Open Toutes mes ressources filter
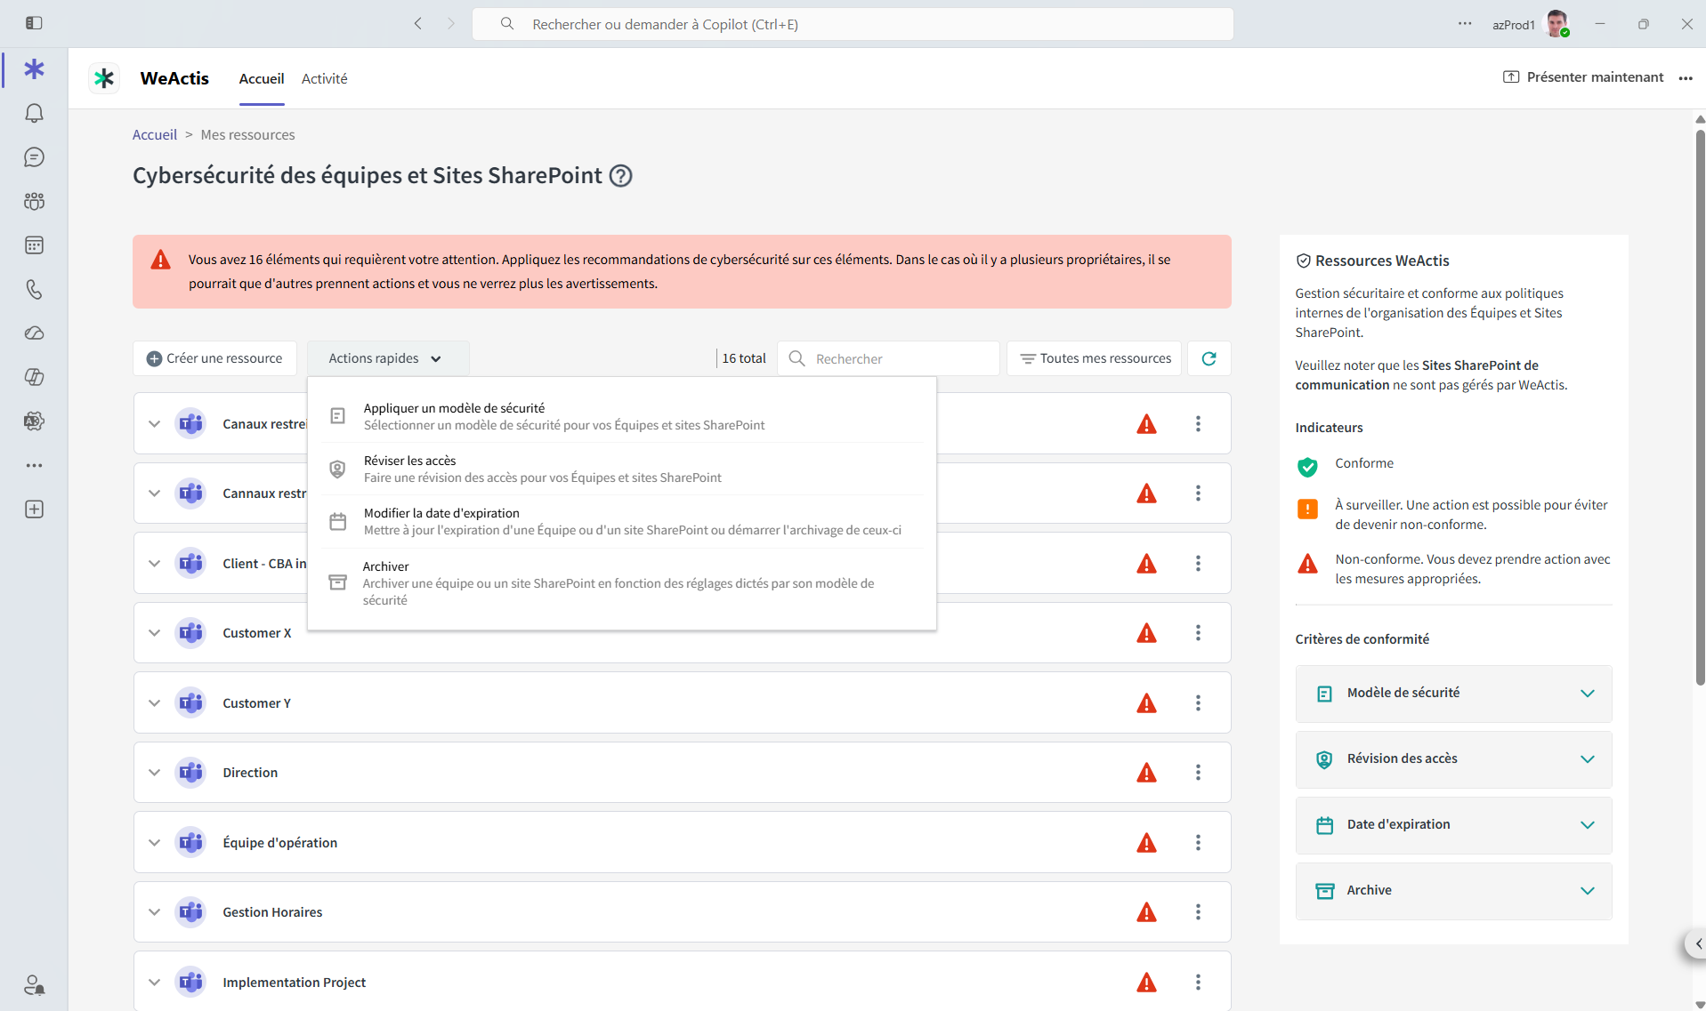 [1095, 358]
